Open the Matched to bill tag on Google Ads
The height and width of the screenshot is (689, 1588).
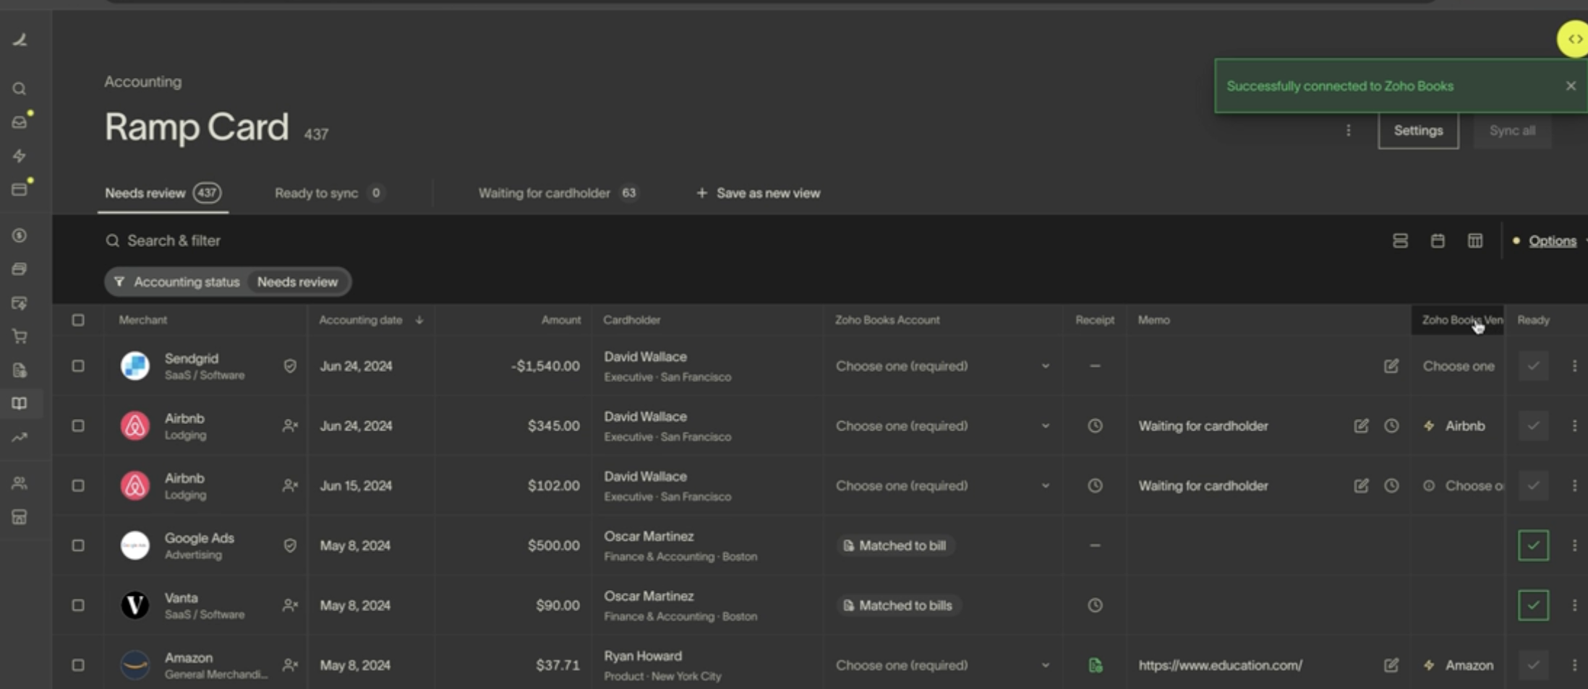click(895, 546)
